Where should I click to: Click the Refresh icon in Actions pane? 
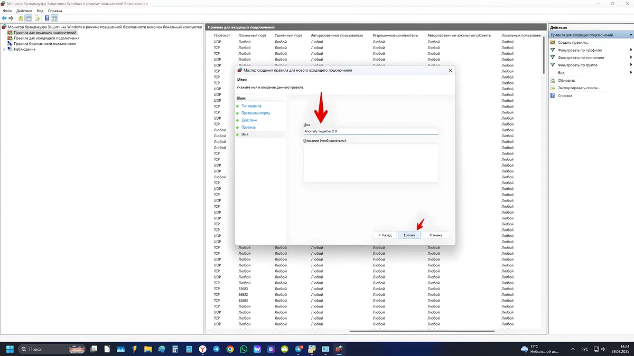click(x=553, y=81)
